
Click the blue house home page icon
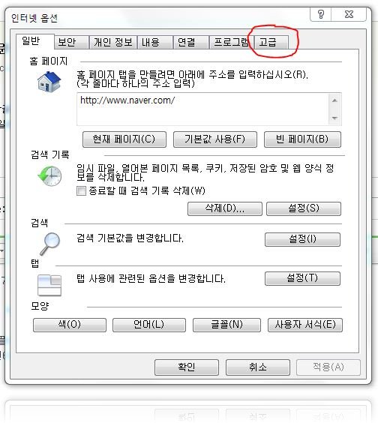pos(49,81)
